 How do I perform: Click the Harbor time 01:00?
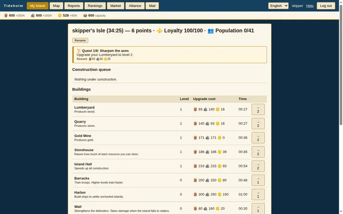coord(243,195)
